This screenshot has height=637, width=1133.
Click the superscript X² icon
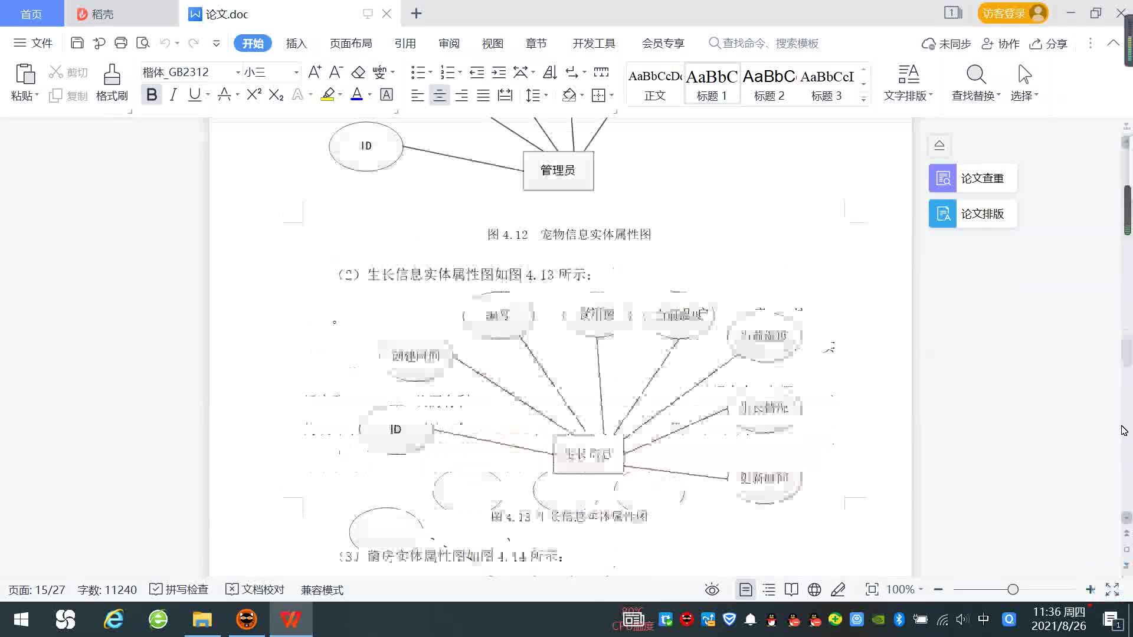tap(254, 94)
